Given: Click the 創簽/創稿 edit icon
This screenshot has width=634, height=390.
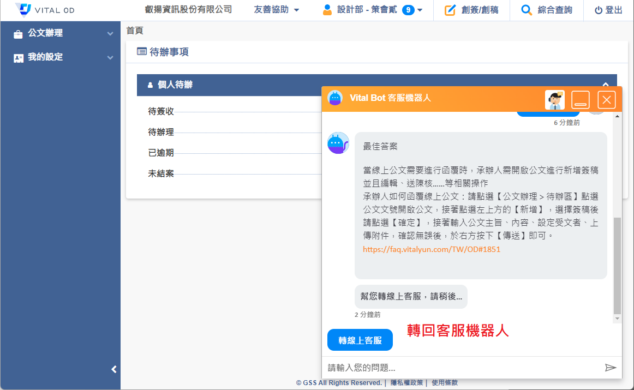Looking at the screenshot, I should point(450,10).
